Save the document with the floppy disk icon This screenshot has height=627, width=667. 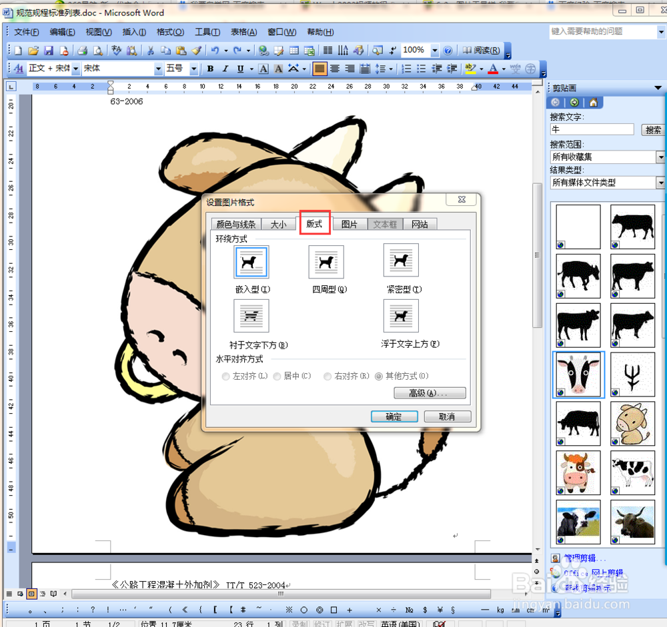click(49, 51)
